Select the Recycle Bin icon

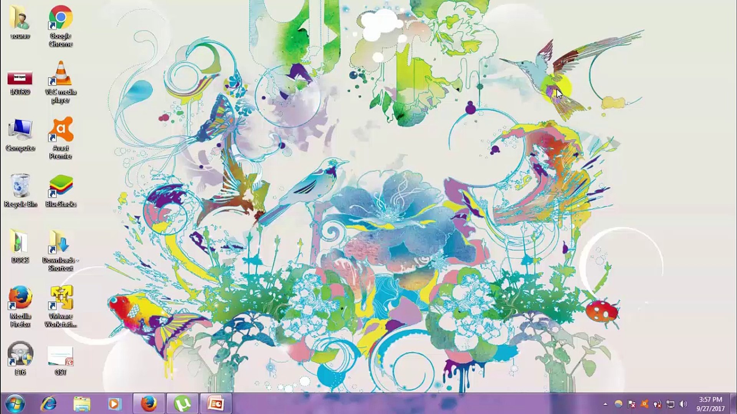[x=20, y=191]
